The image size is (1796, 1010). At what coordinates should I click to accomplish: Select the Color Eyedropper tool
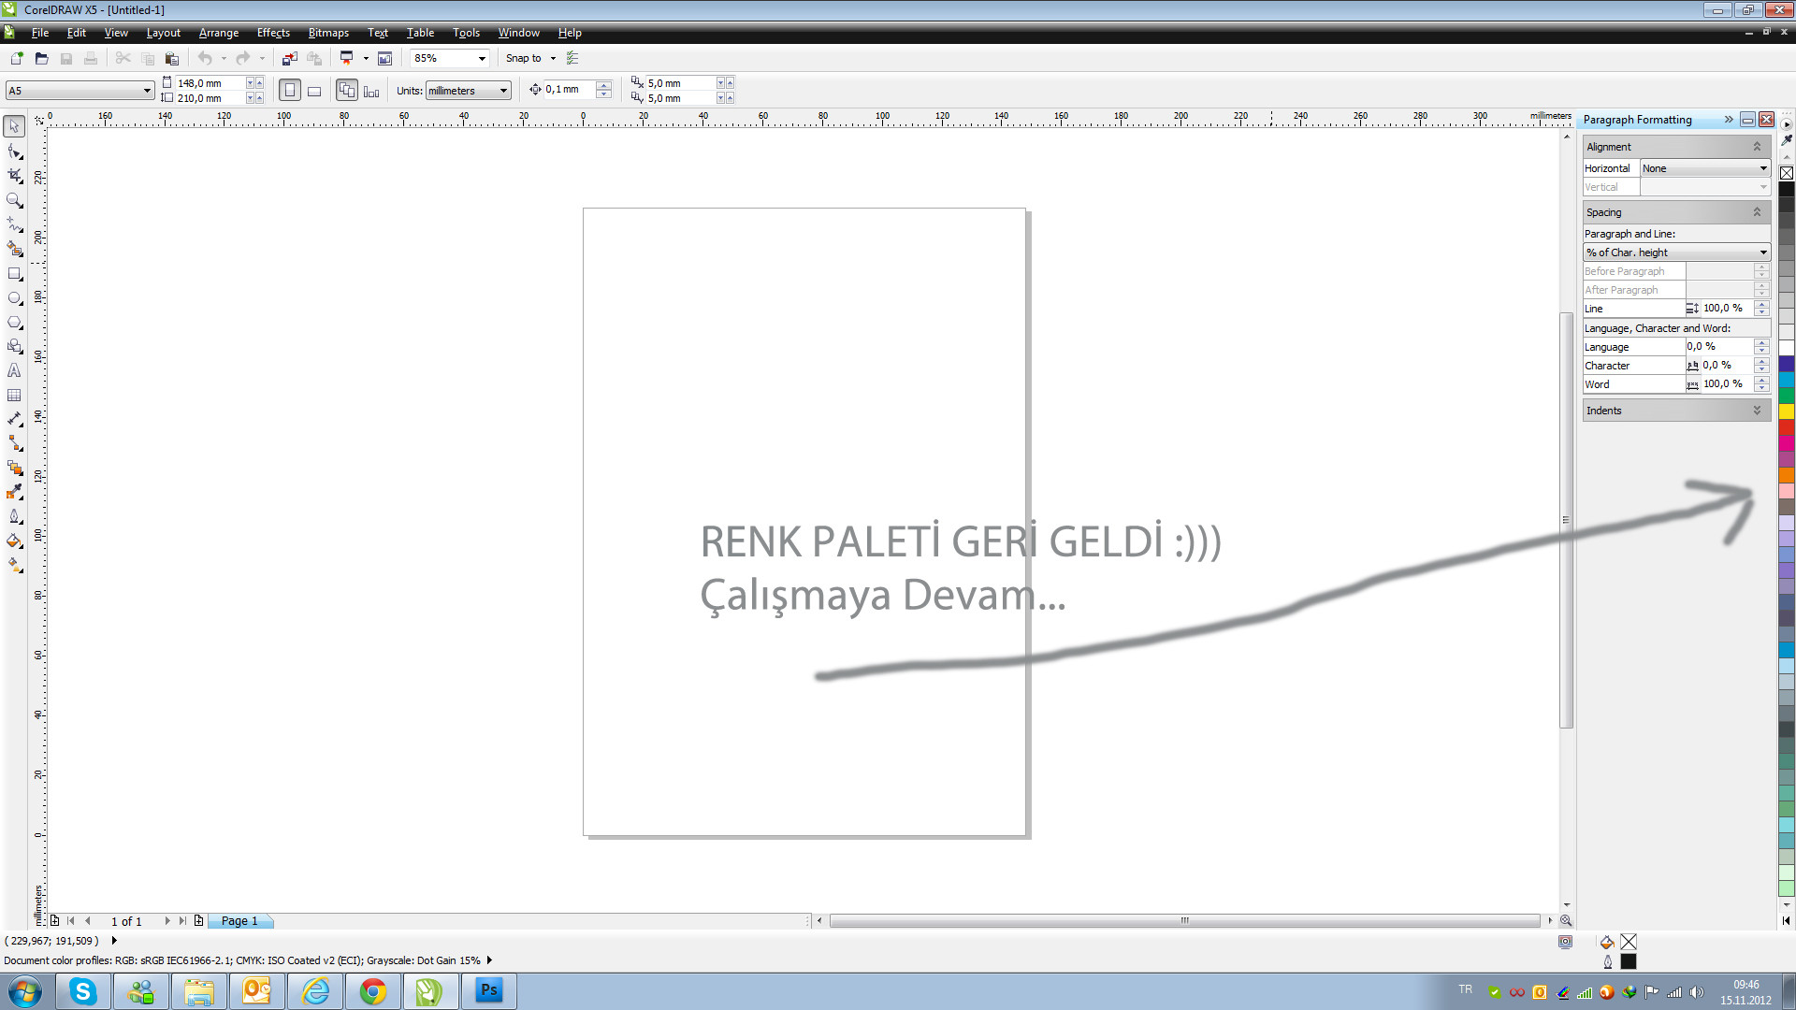[x=14, y=493]
